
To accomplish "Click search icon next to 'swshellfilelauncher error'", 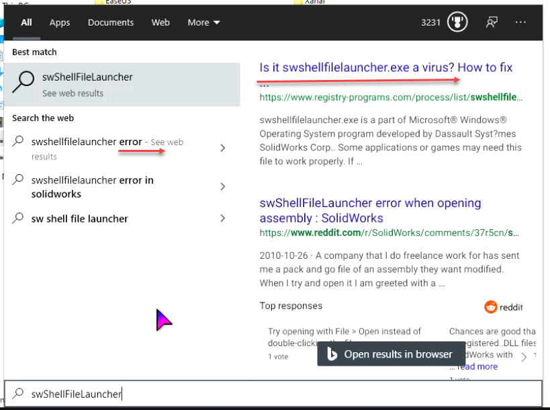I will [x=18, y=141].
